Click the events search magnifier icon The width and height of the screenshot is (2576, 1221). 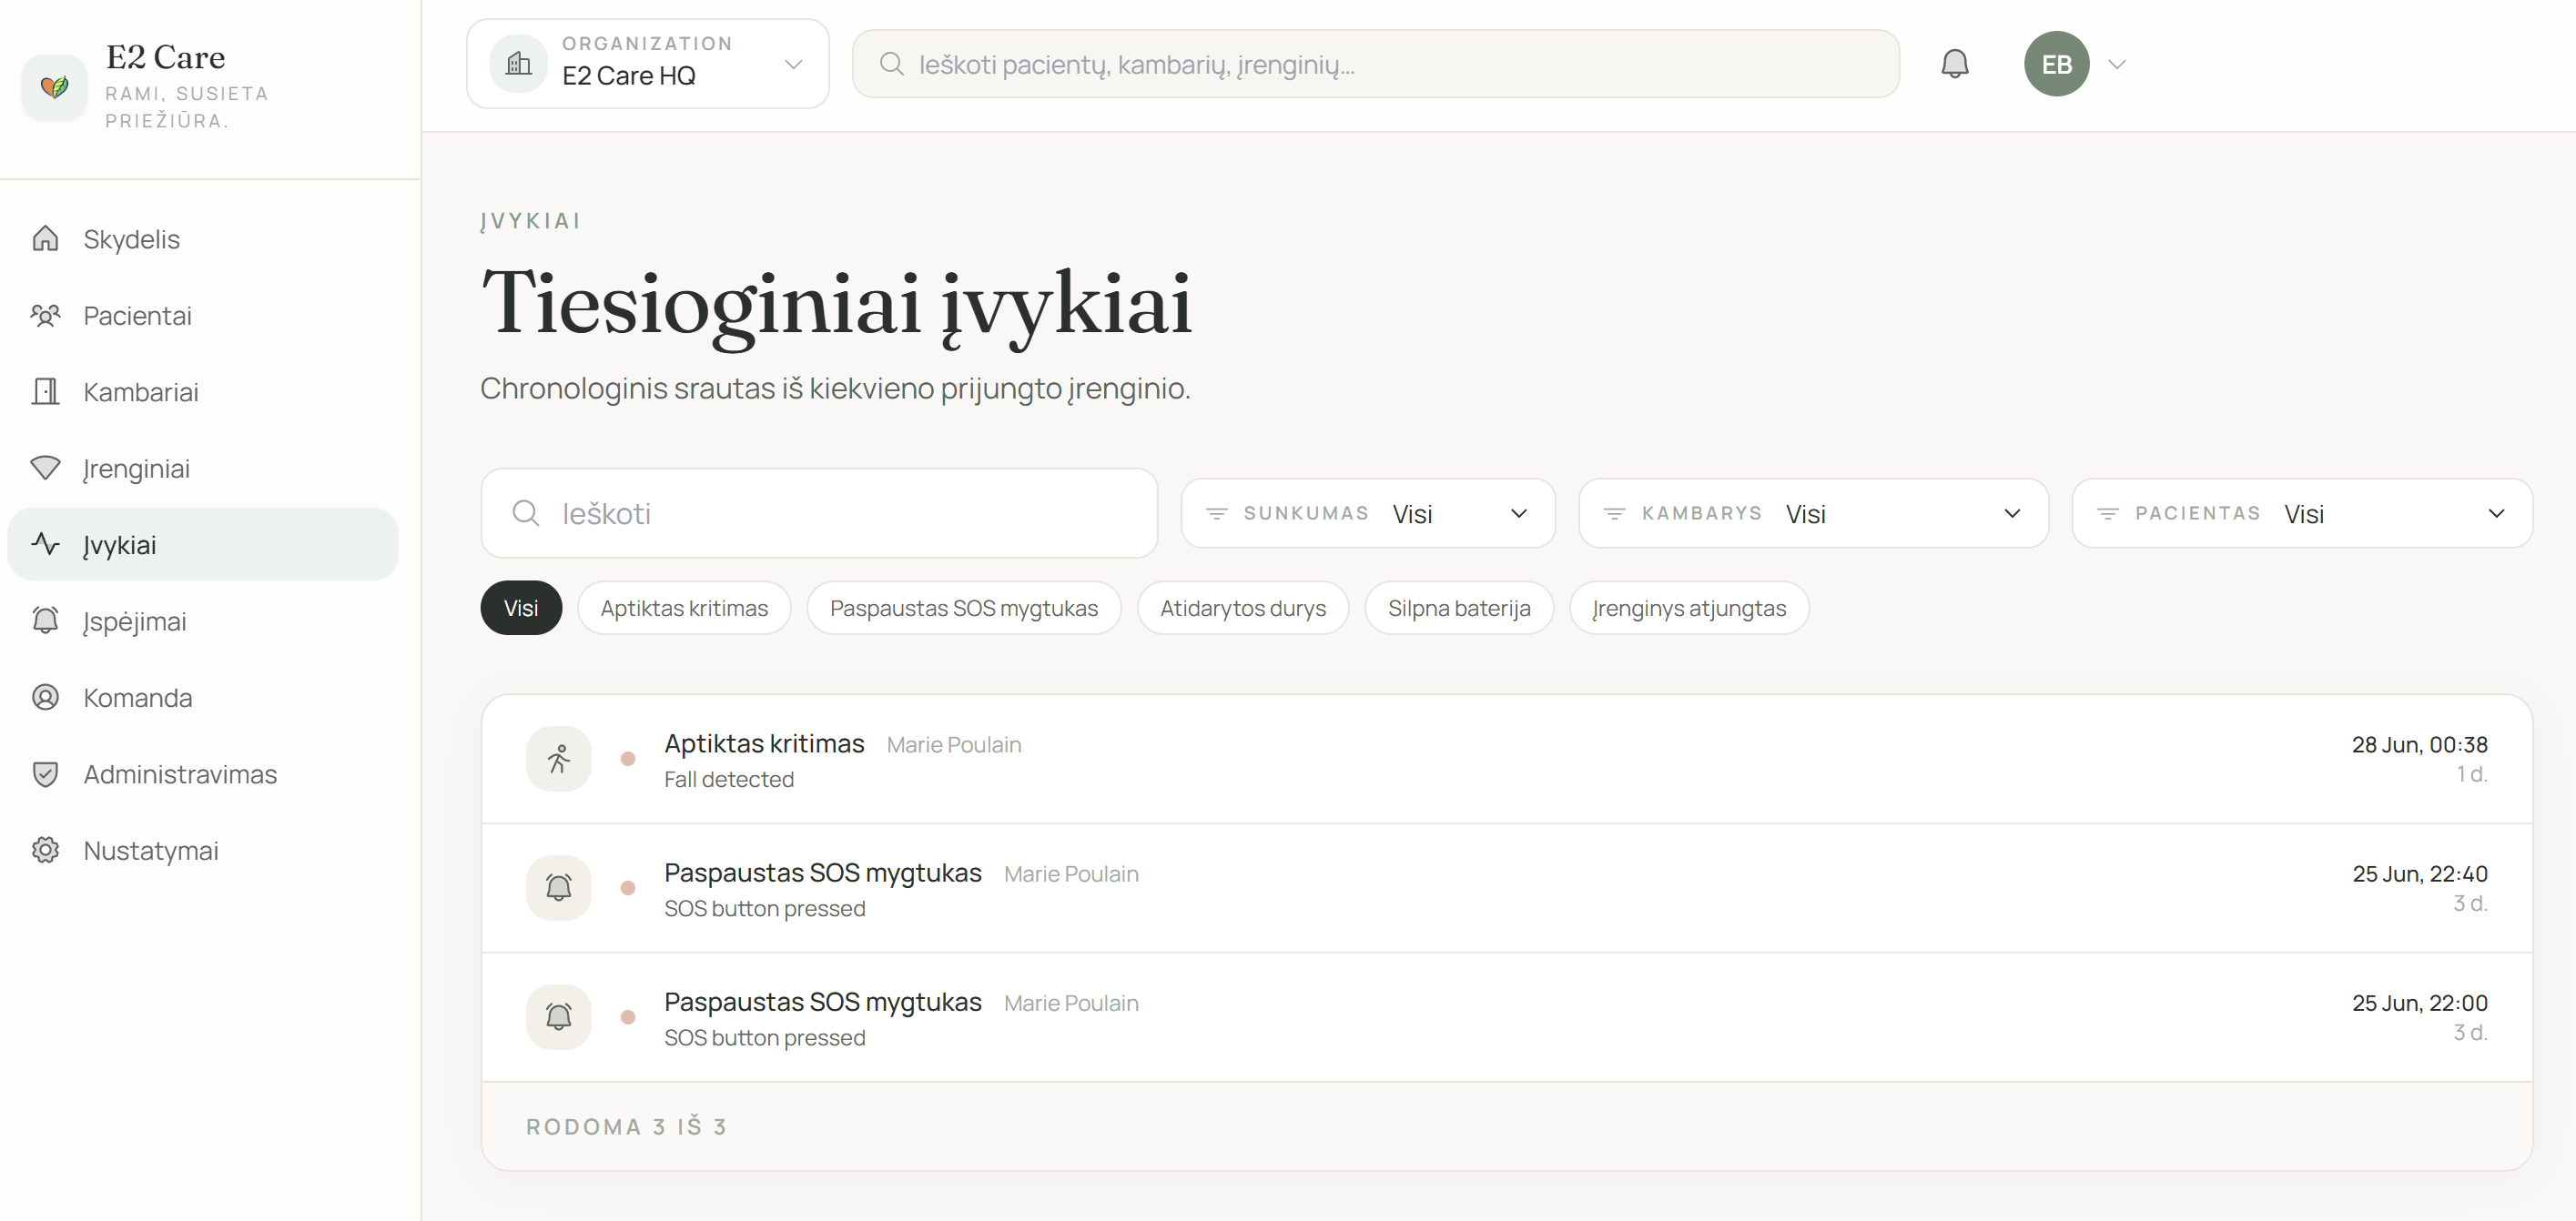point(526,513)
